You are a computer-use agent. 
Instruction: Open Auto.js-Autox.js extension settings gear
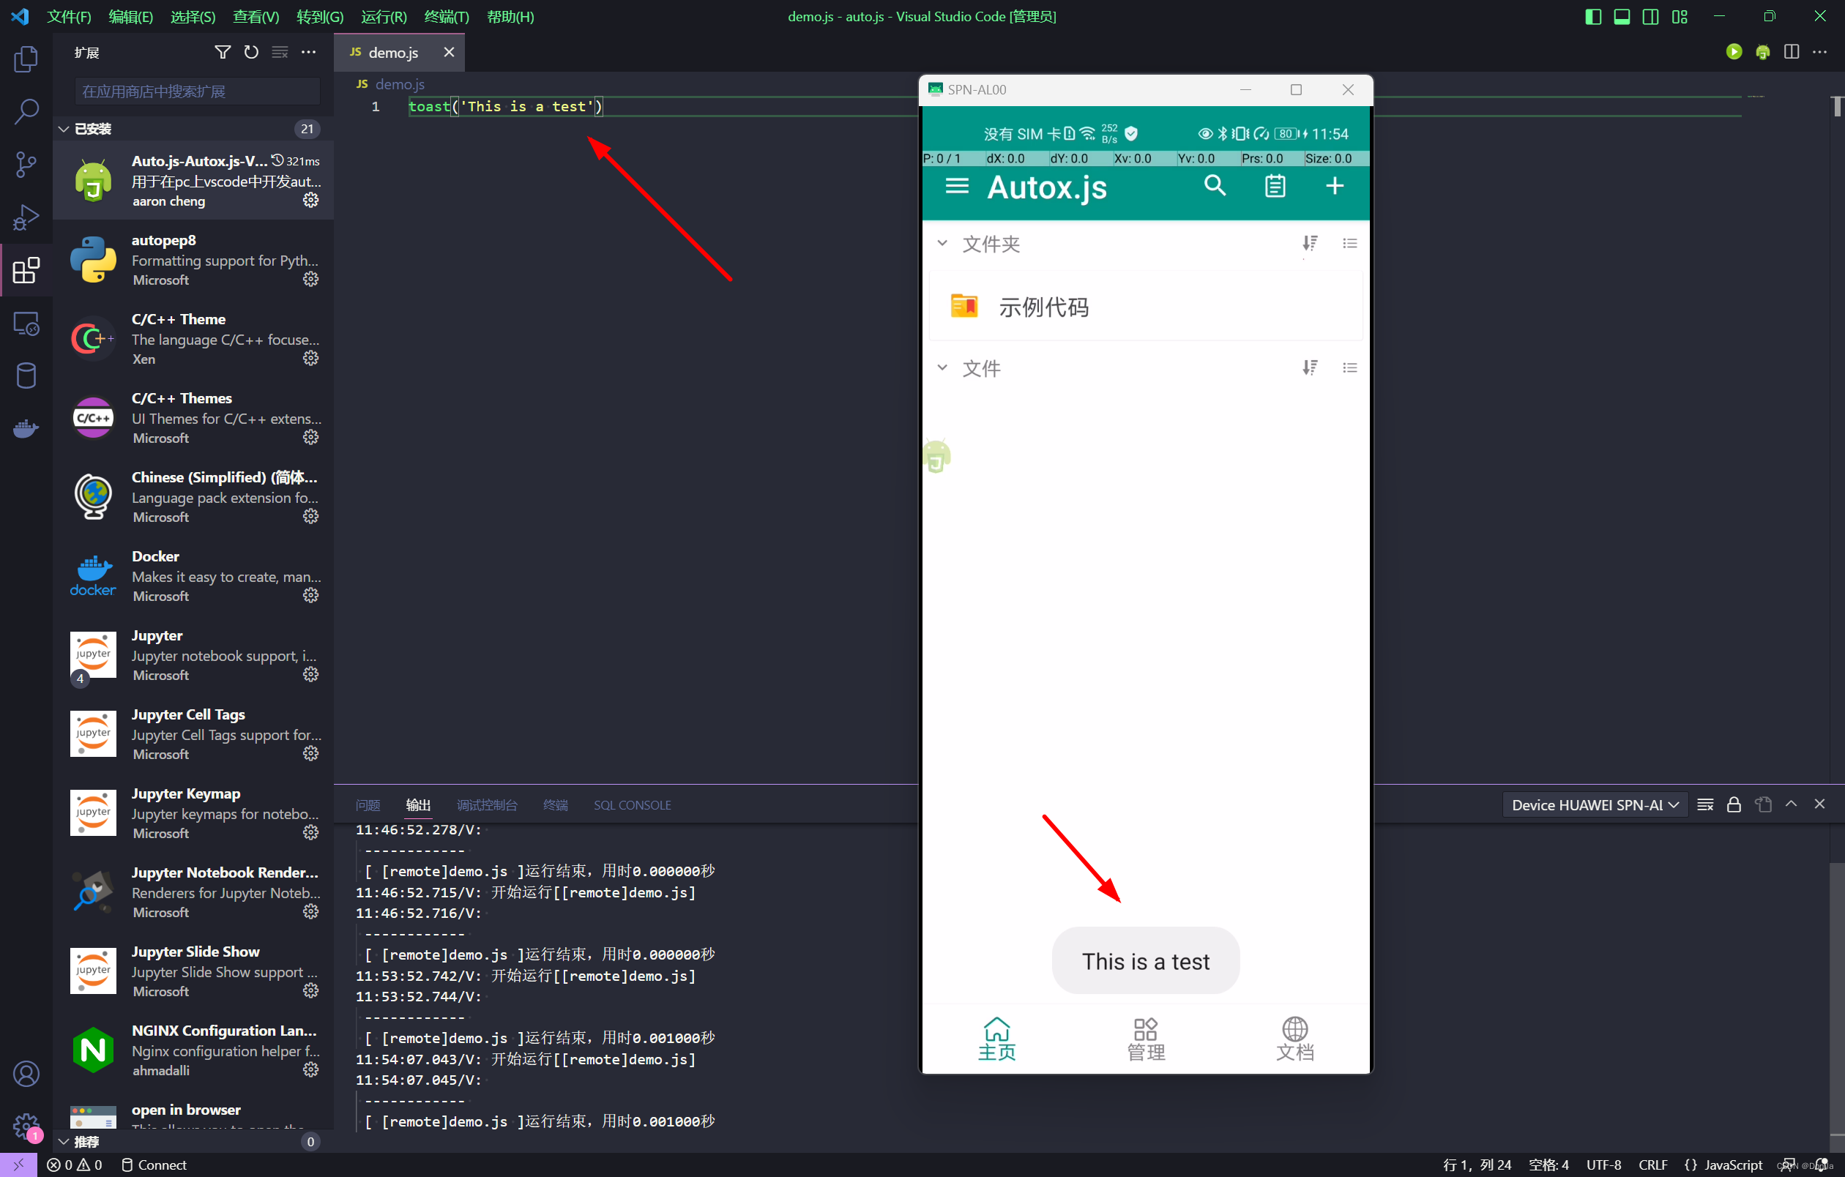click(310, 200)
